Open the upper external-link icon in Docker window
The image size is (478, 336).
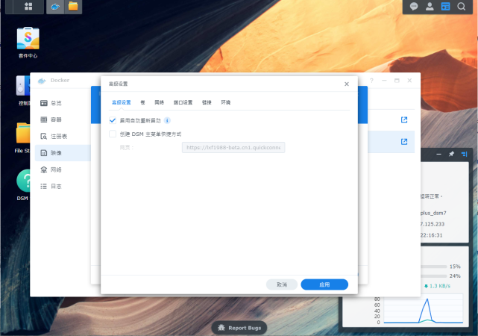404,119
